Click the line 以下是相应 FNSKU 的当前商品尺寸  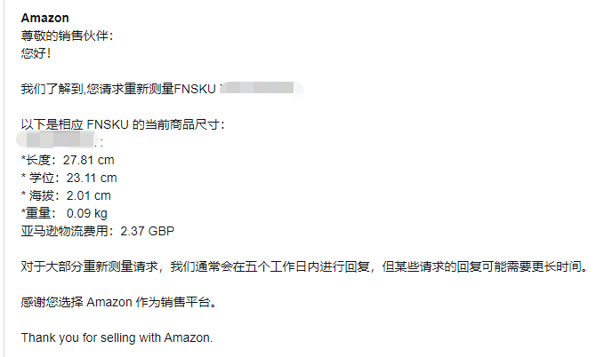click(123, 124)
